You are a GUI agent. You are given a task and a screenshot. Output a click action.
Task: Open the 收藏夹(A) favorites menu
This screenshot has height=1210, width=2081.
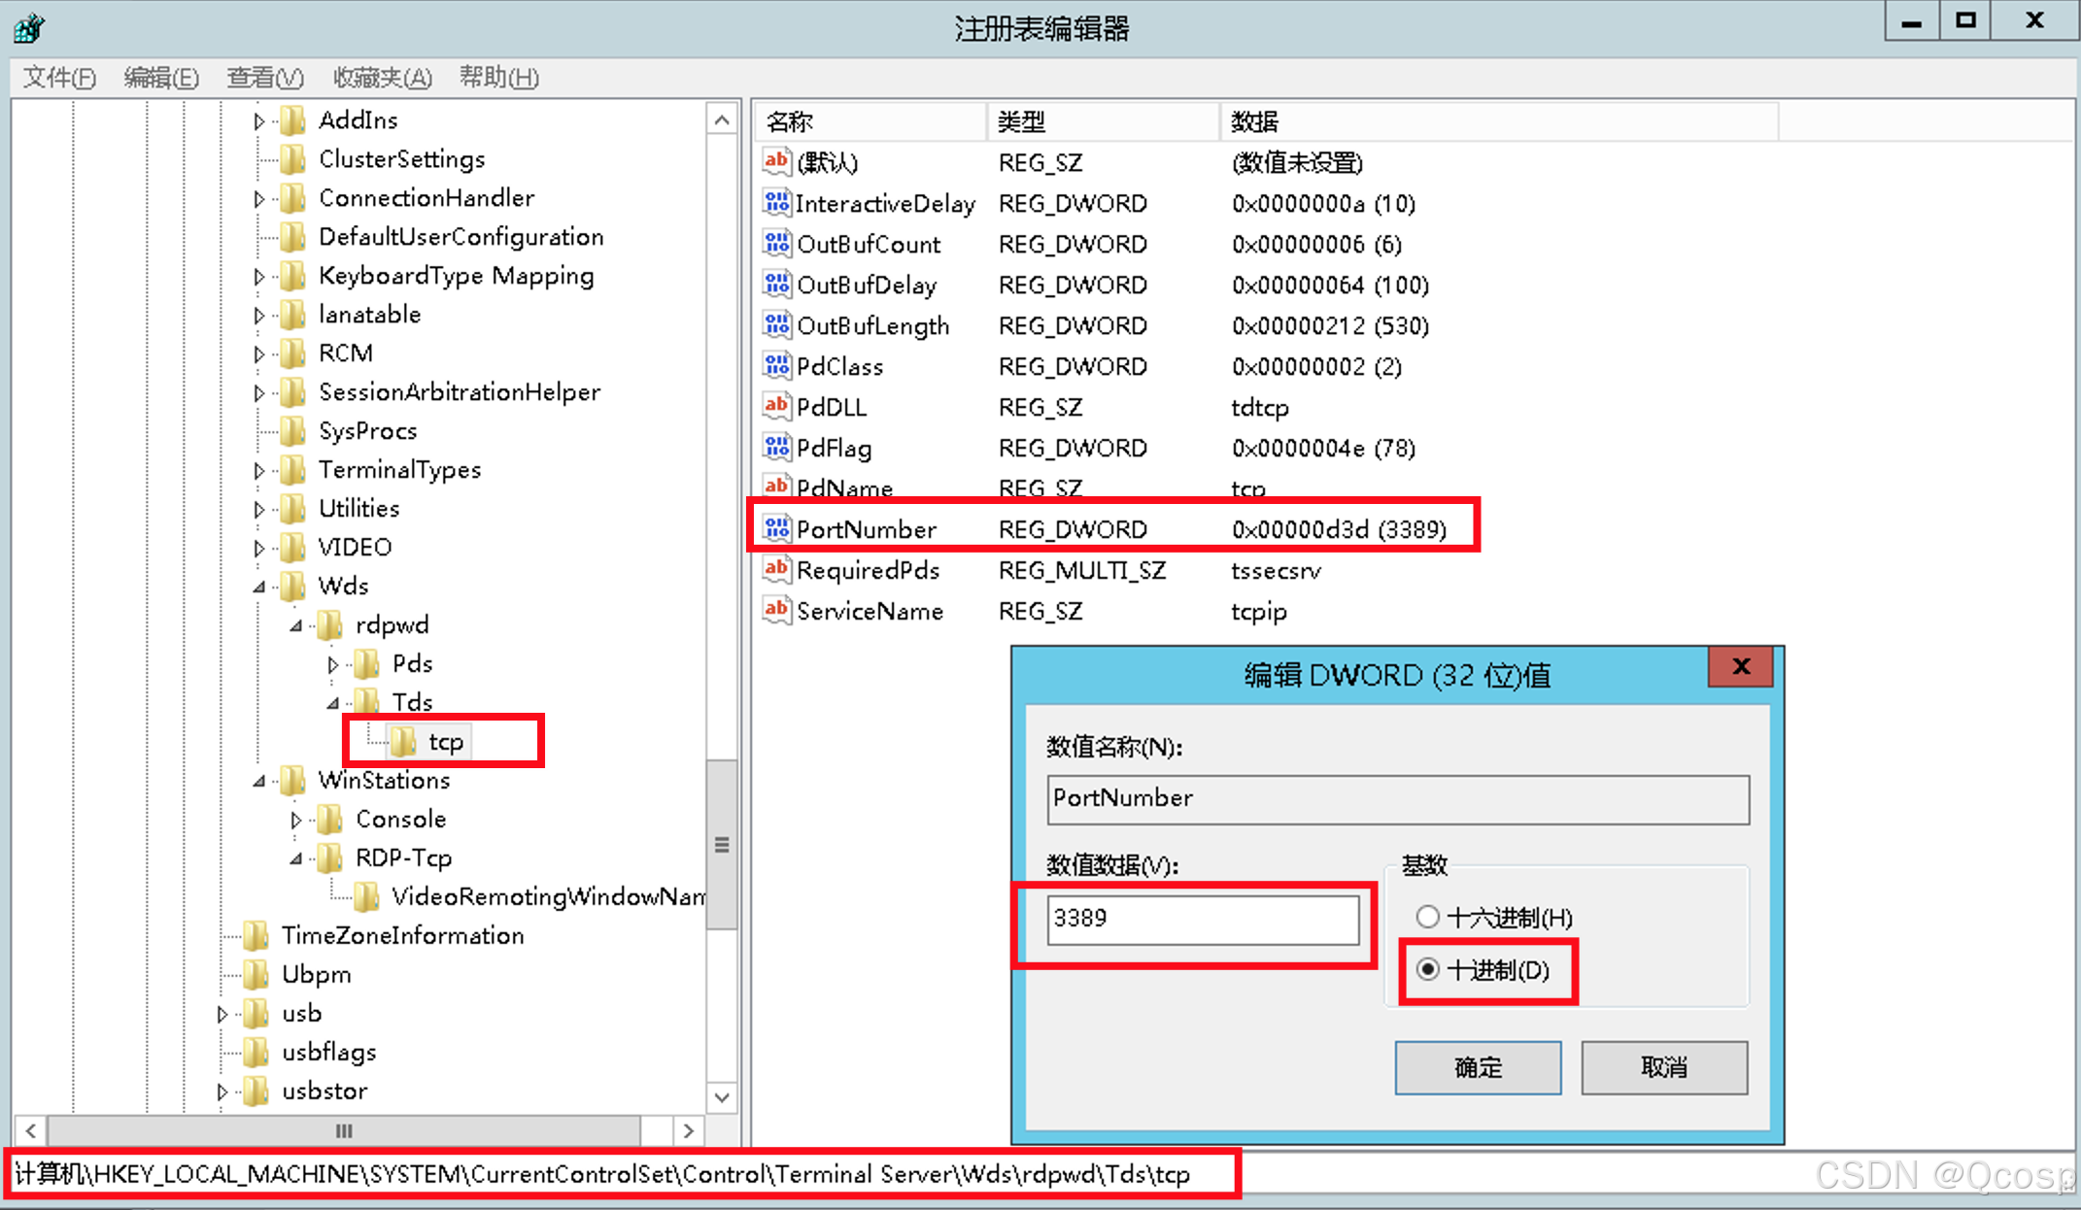pos(382,78)
